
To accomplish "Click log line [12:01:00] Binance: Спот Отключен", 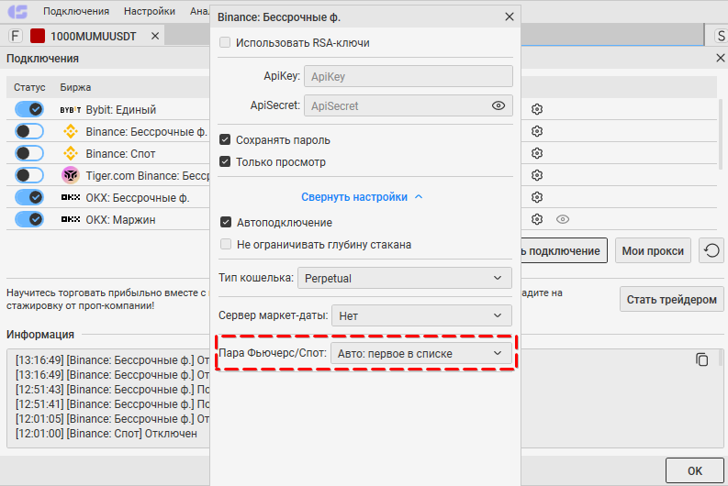I will 106,434.
